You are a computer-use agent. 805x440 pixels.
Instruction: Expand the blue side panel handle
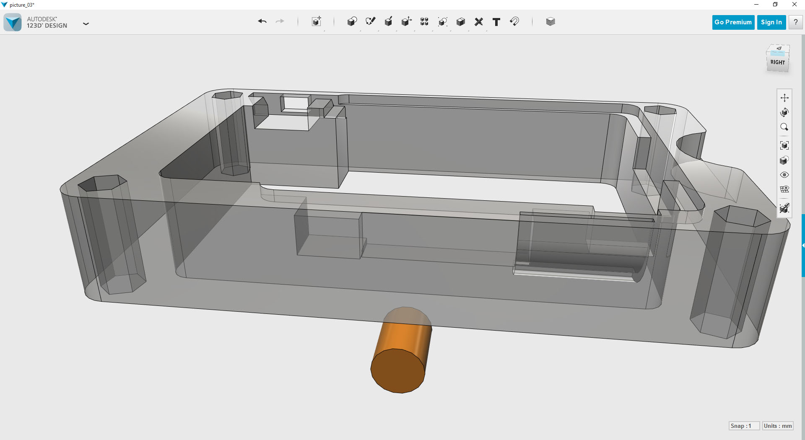[x=803, y=245]
